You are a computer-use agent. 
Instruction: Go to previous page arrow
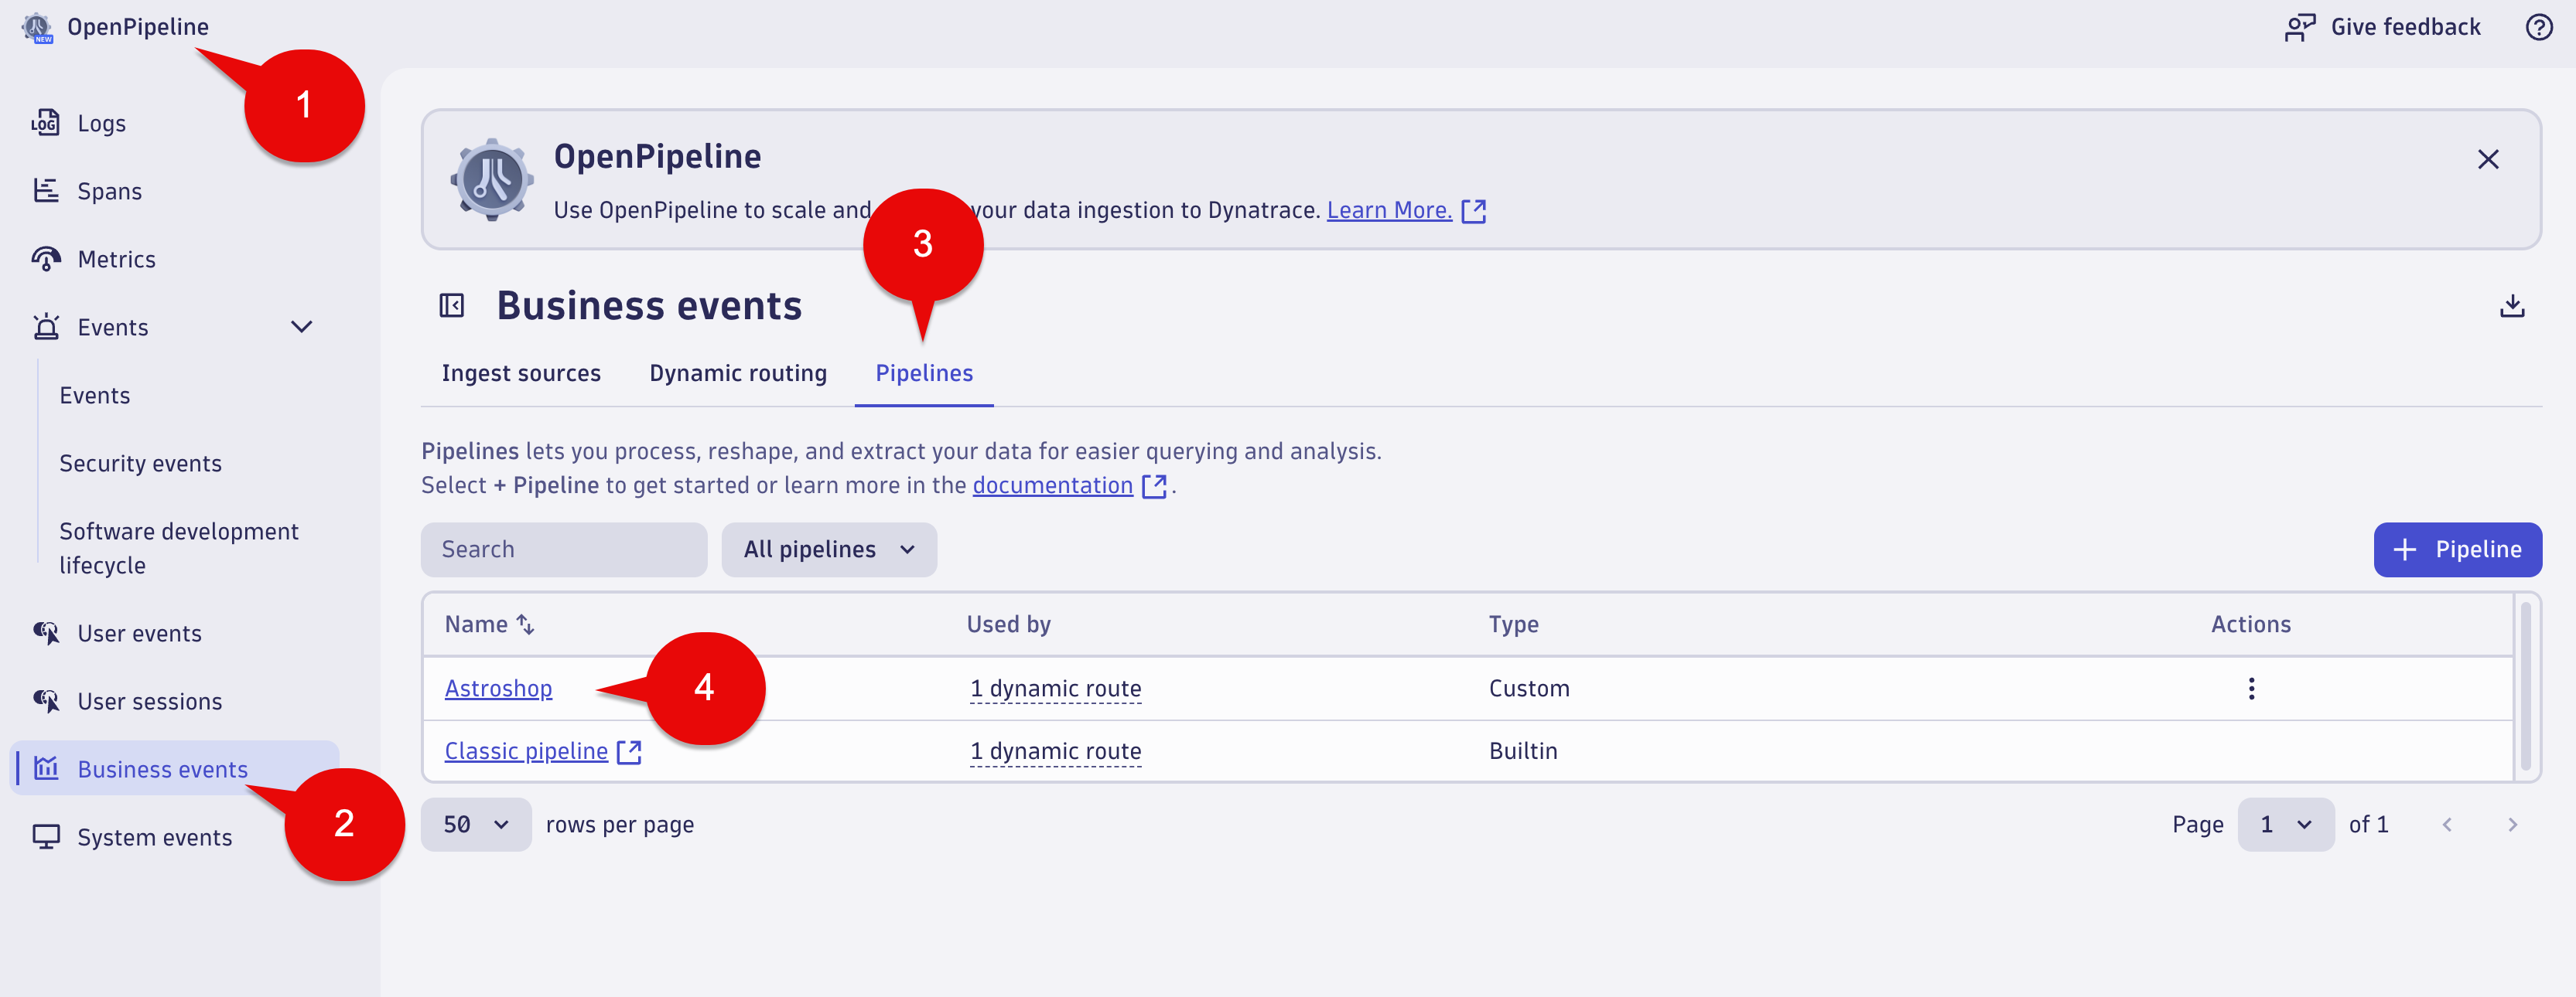(2446, 825)
